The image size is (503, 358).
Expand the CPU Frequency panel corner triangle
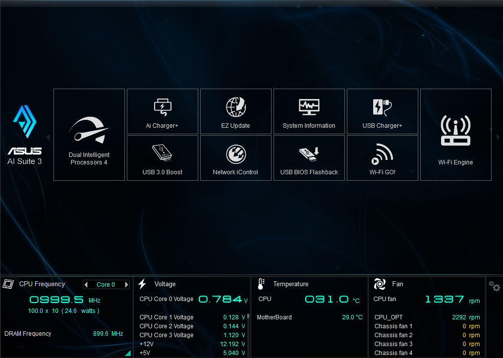128,353
